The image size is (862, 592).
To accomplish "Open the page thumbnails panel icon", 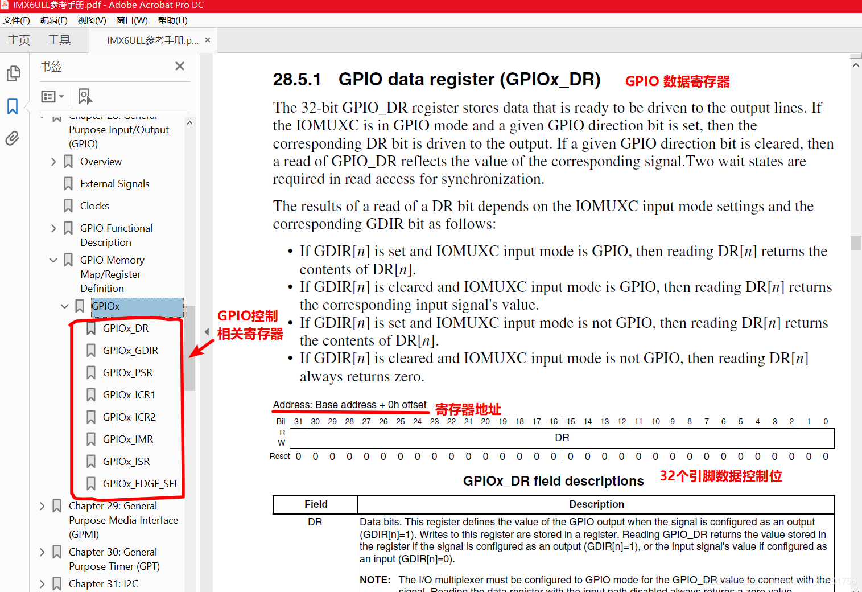I will click(13, 73).
